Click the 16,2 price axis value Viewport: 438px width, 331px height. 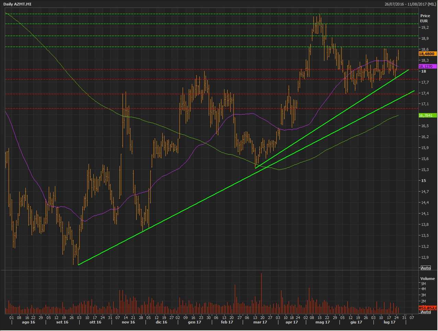coord(425,137)
